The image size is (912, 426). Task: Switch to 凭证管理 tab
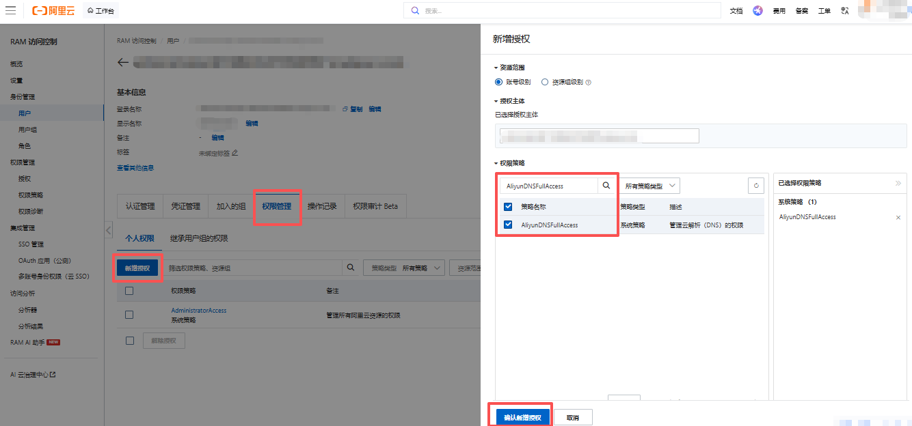tap(185, 206)
